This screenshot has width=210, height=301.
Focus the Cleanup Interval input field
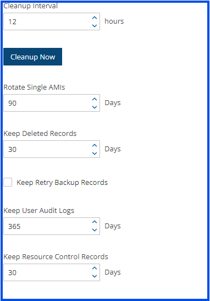tap(52, 21)
